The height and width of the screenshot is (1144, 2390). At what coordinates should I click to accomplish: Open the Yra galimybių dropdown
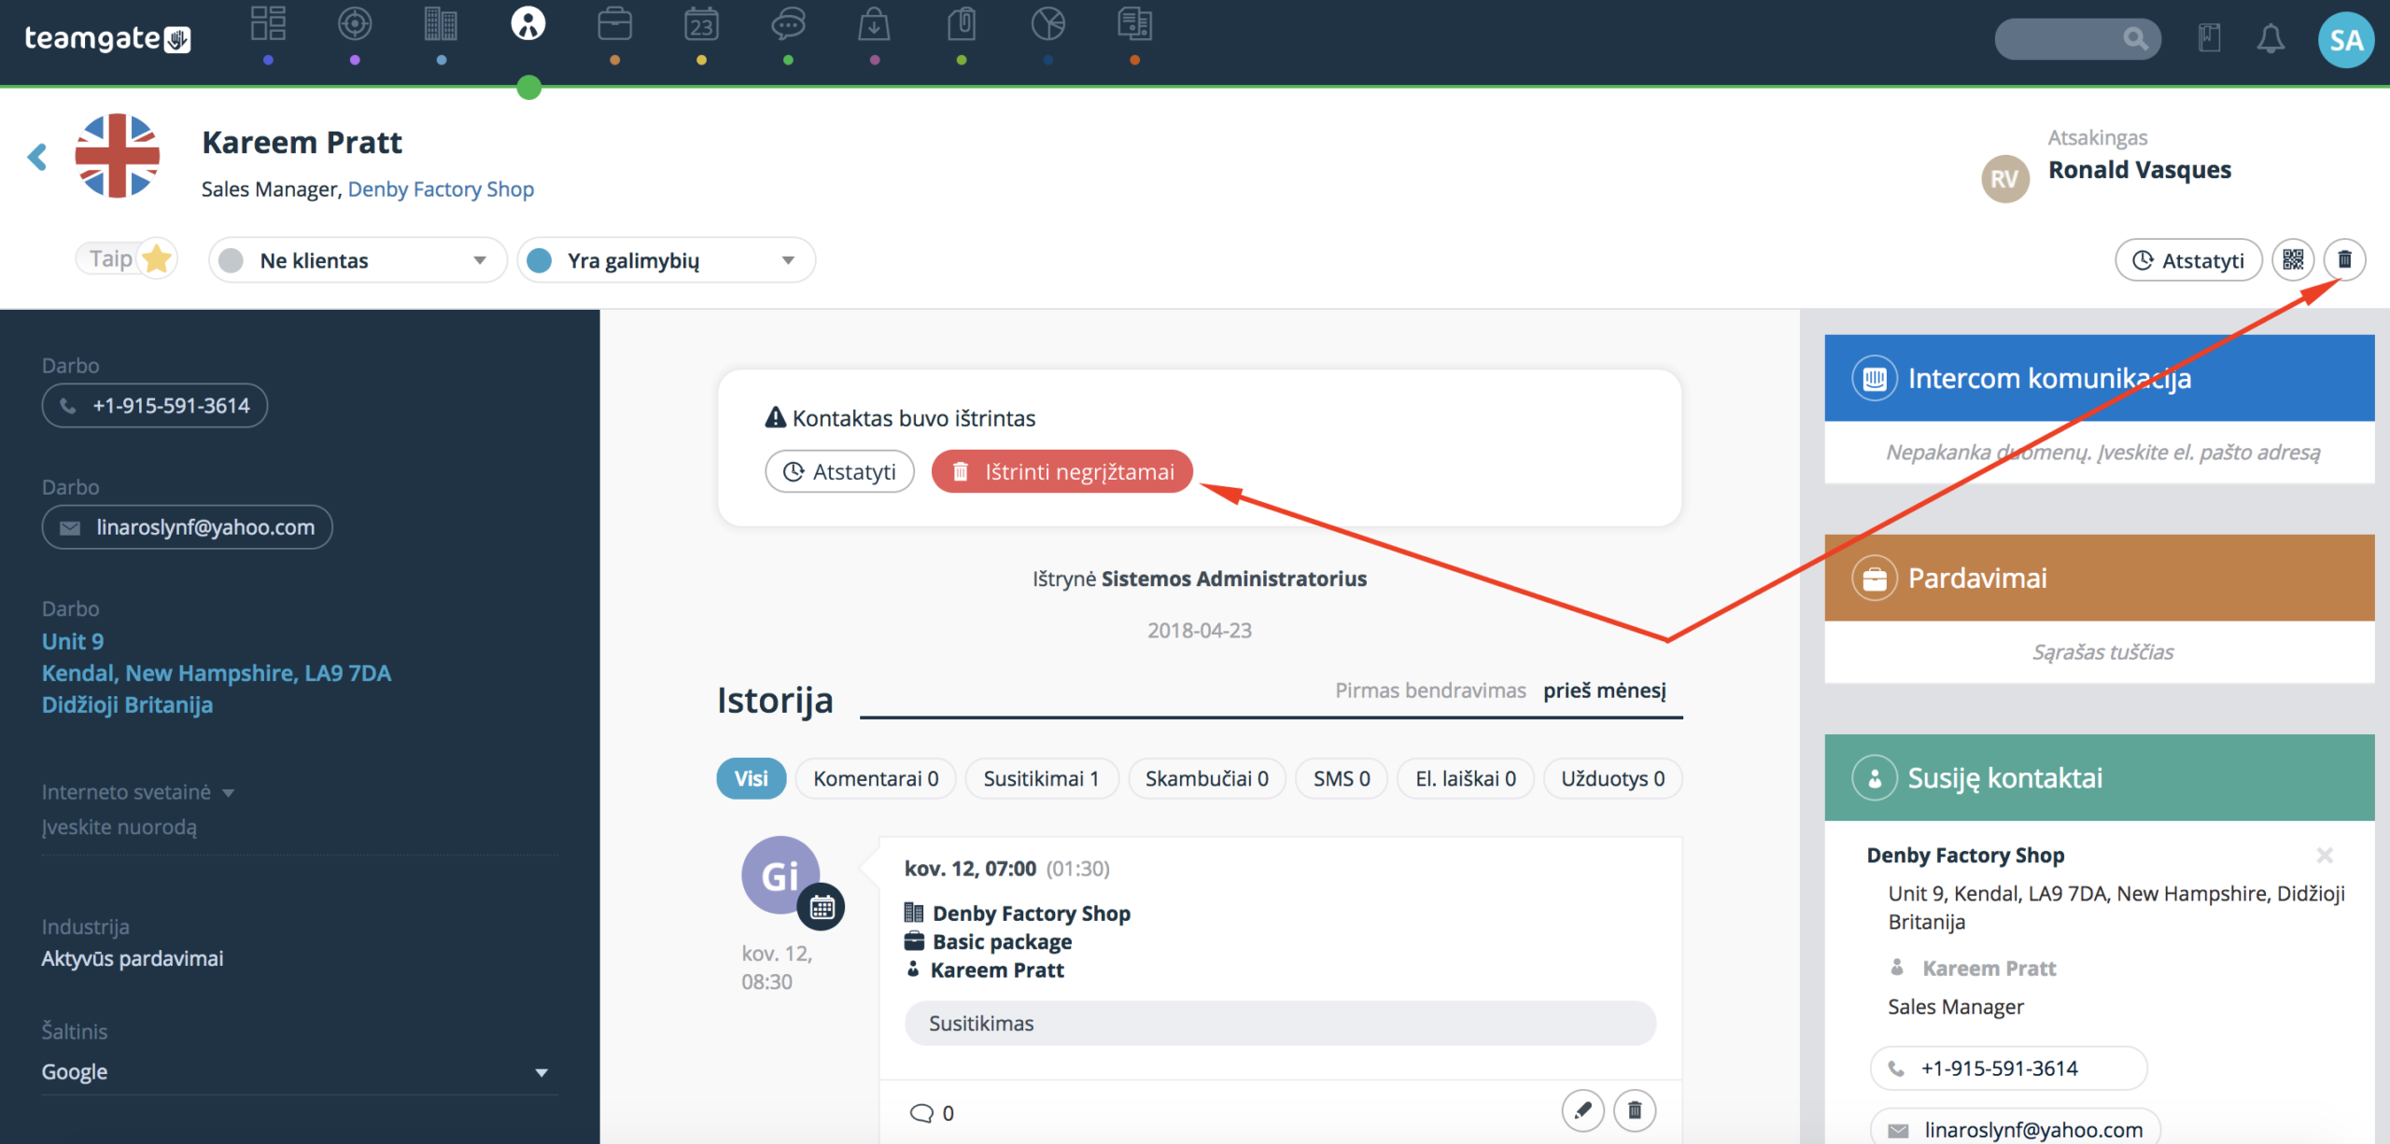pyautogui.click(x=666, y=260)
